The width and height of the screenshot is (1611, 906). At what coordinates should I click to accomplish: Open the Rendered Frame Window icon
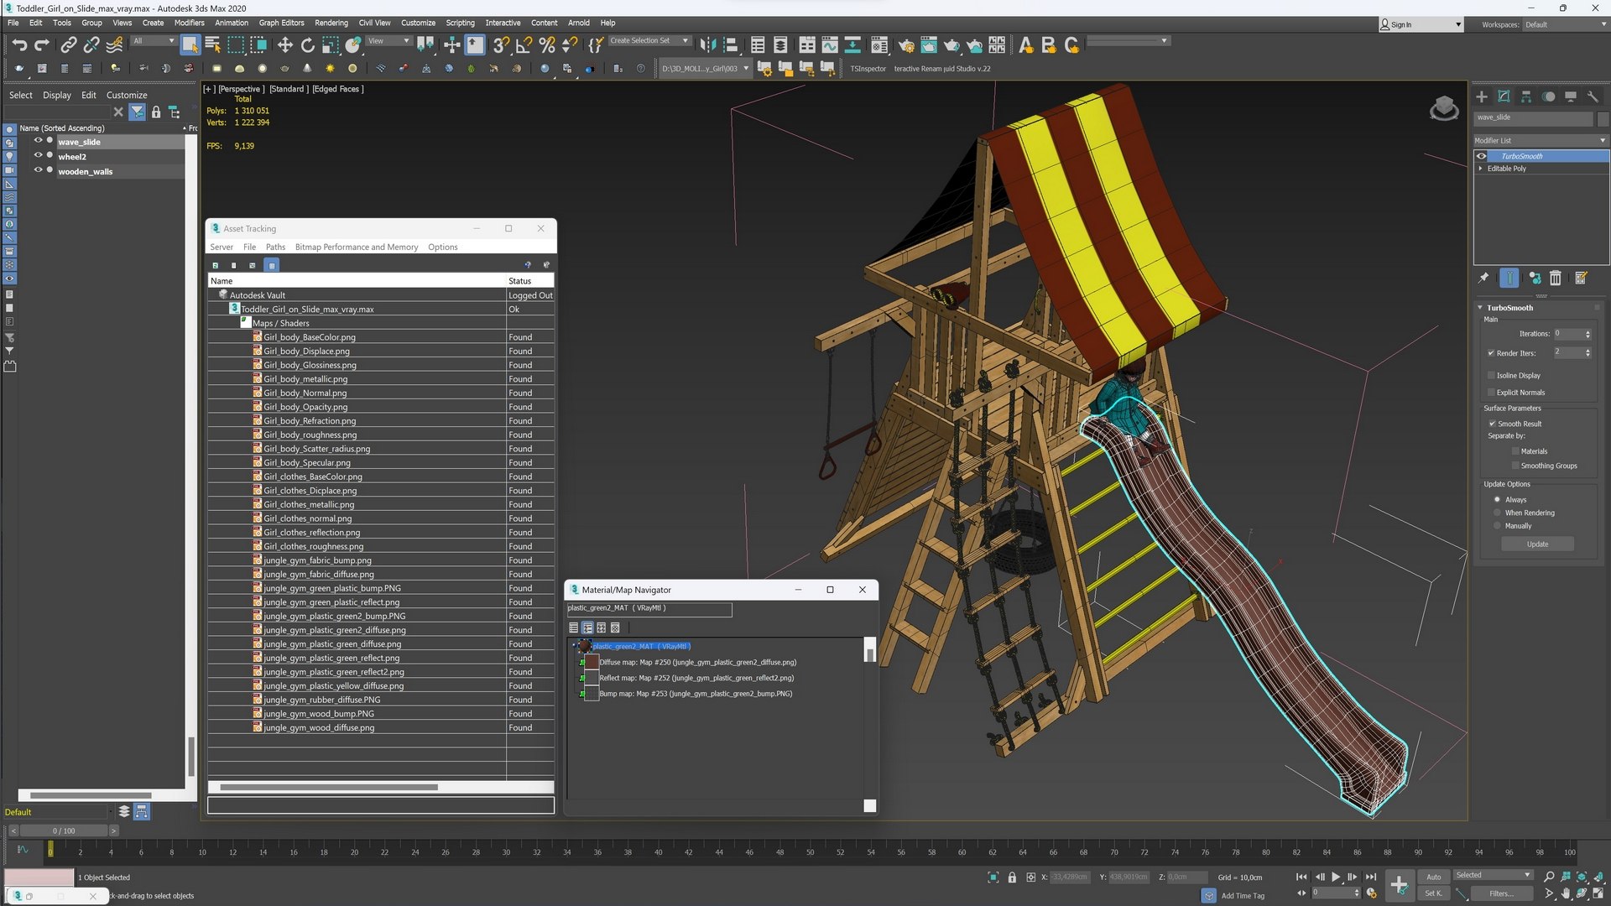point(929,44)
